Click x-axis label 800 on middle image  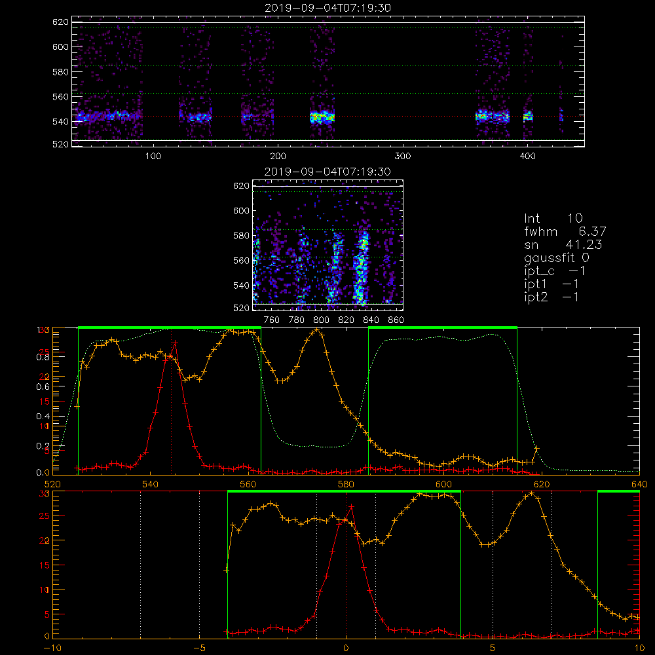coord(321,320)
